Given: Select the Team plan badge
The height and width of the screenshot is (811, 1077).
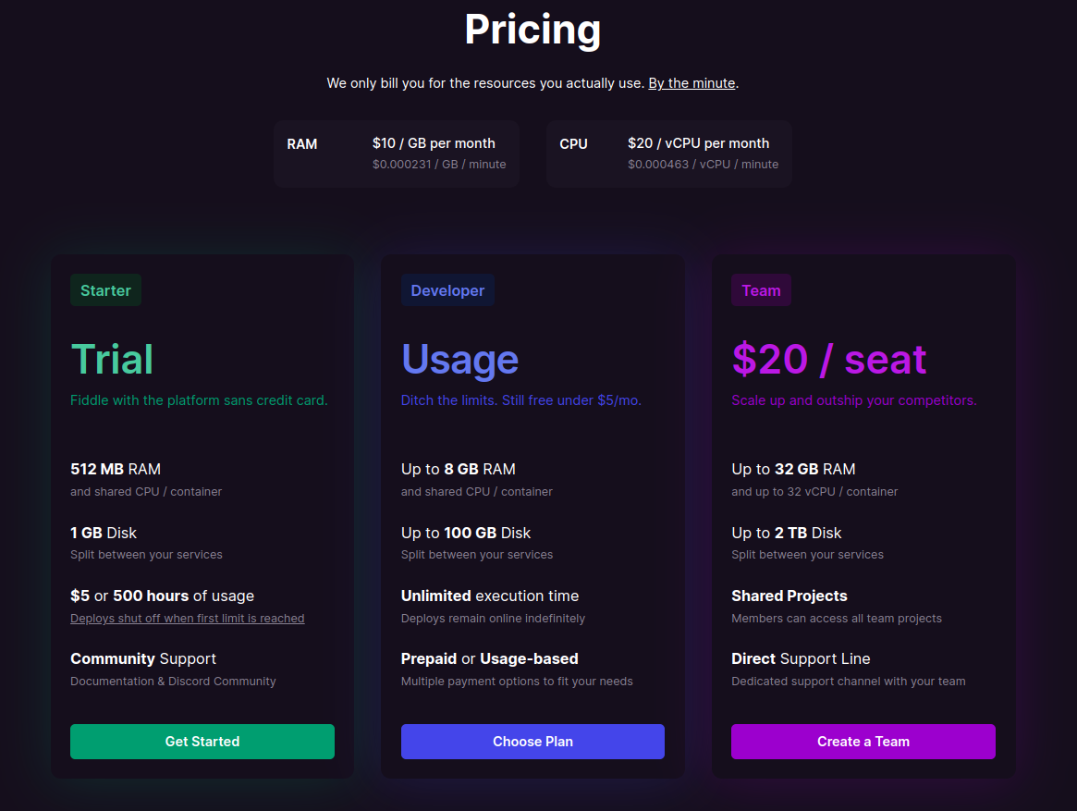Looking at the screenshot, I should [761, 290].
